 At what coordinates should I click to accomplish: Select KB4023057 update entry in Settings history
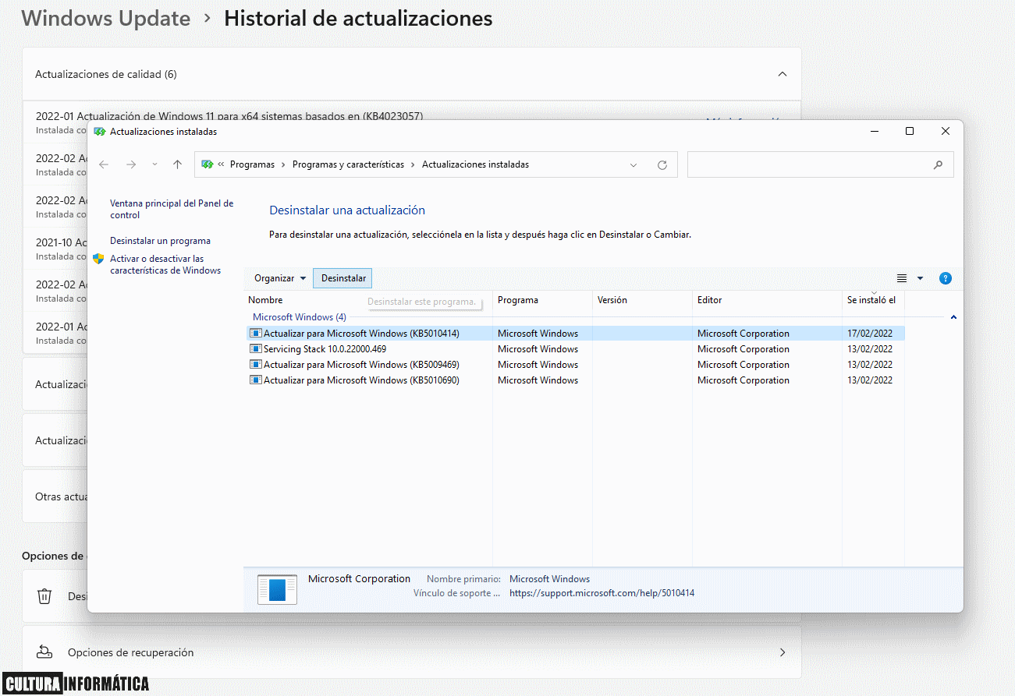click(229, 116)
